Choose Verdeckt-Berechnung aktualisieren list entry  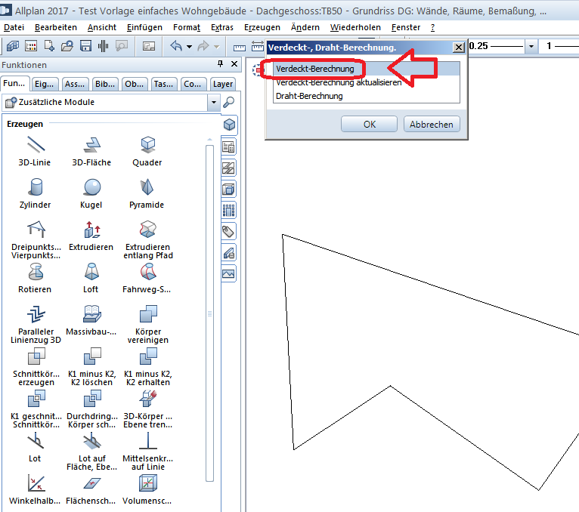tap(338, 83)
